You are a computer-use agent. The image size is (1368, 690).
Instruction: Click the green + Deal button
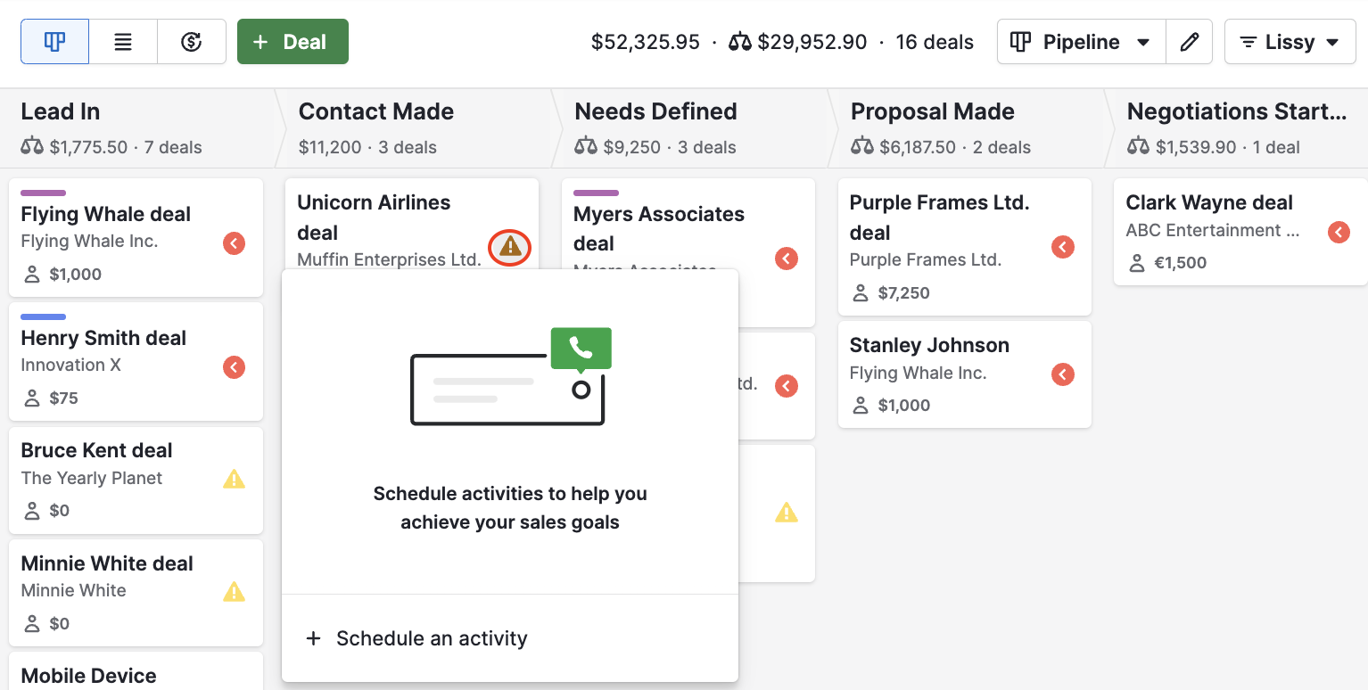point(293,41)
